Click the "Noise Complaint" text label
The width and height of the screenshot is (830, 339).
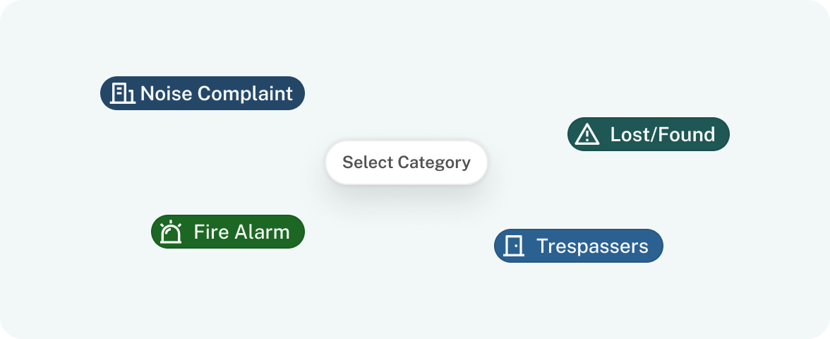point(217,93)
